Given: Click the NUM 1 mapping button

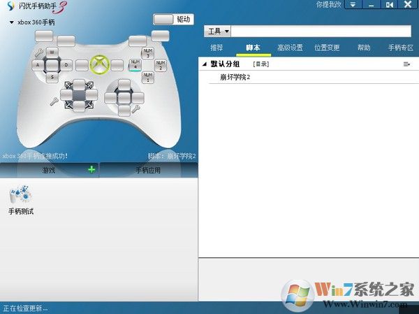Looking at the screenshot, I should tap(148, 77).
